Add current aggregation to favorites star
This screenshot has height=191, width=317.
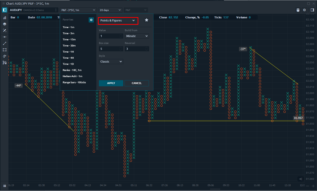(x=146, y=20)
